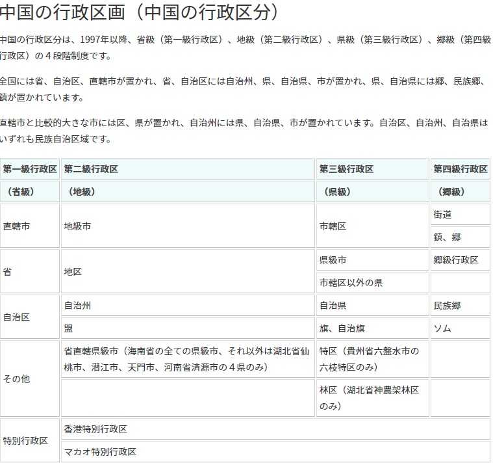Image resolution: width=493 pixels, height=463 pixels.
Task: Click the 省直轄県級市 description cell
Action: 188,359
